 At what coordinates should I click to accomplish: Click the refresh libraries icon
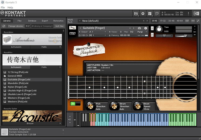pyautogui.click(x=4, y=26)
